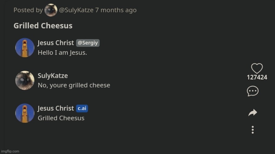Click SulyKatze's cat avatar in post header
The image size is (275, 154).
51,10
